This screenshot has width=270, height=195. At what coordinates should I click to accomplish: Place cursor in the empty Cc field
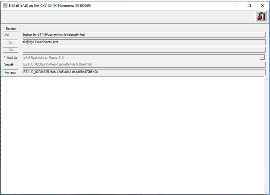coord(144,50)
